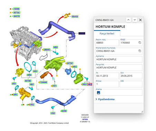Grab the panel resize grip corner
This screenshot has height=131, width=156.
pyautogui.click(x=142, y=111)
